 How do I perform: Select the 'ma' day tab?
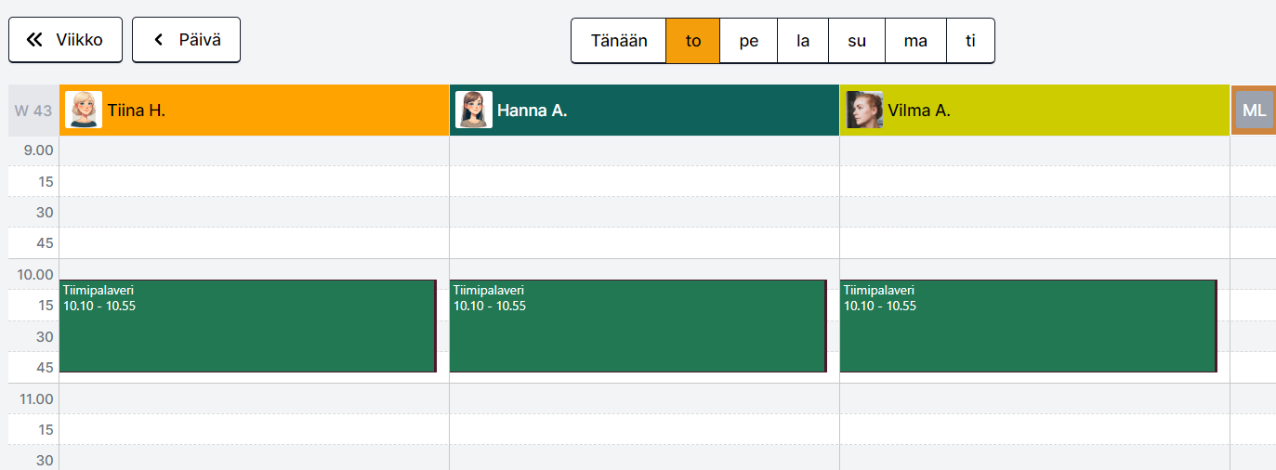[915, 41]
